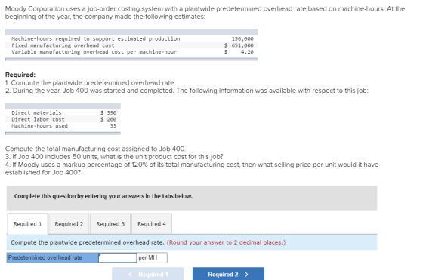This screenshot has height=280, width=423.
Task: Switch to the Required 2 tab
Action: [69, 224]
